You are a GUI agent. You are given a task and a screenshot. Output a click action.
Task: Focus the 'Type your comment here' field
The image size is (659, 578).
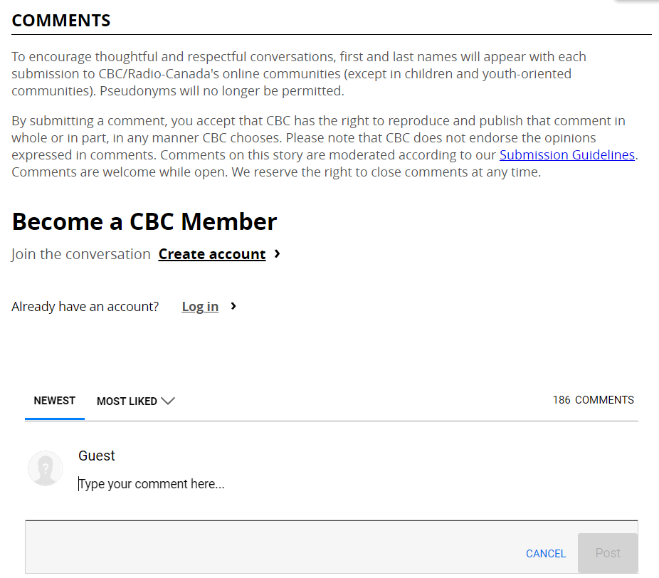(285, 485)
